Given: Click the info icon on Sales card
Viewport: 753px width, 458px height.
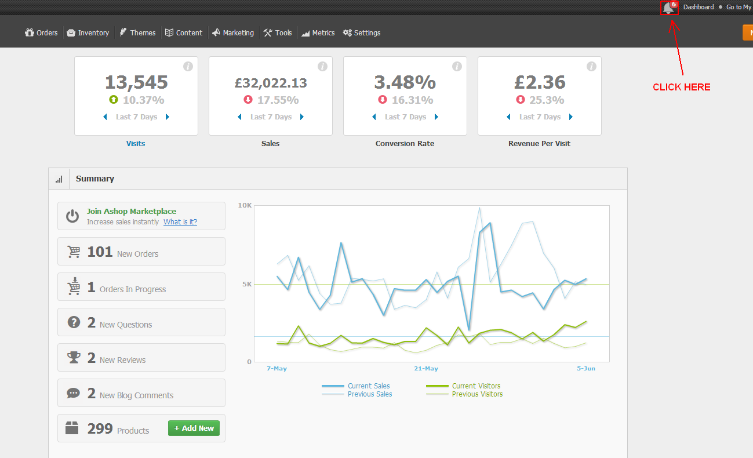Looking at the screenshot, I should click(322, 67).
